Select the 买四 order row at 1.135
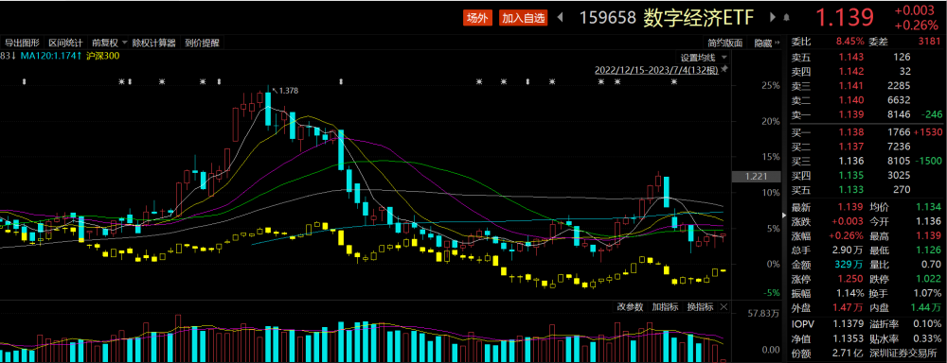 pos(867,176)
